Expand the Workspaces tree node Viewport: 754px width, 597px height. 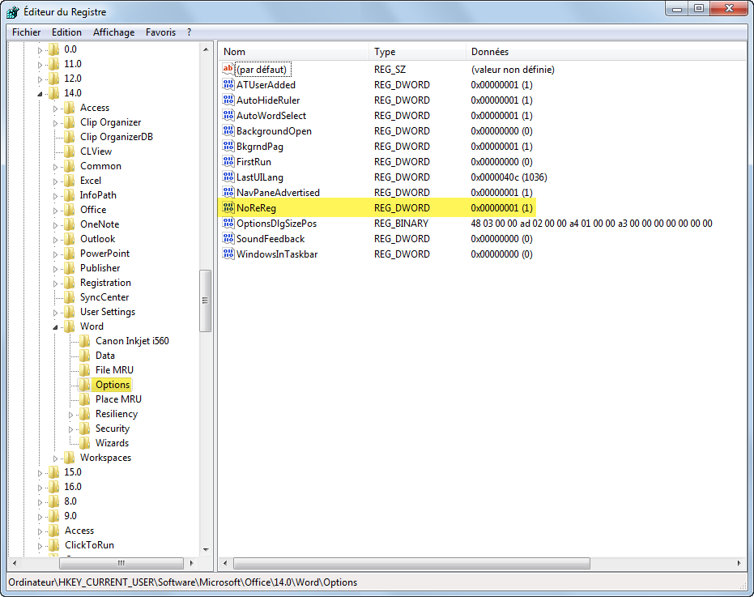(x=55, y=458)
